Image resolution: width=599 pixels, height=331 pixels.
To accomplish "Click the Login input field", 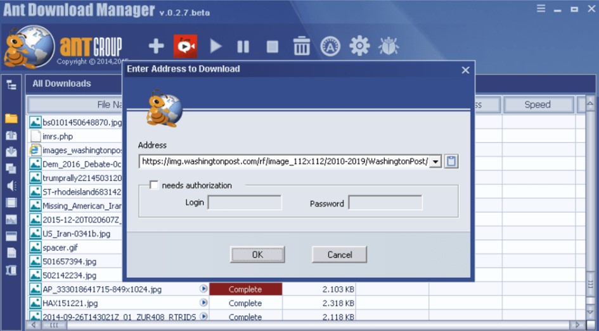I will pyautogui.click(x=245, y=203).
